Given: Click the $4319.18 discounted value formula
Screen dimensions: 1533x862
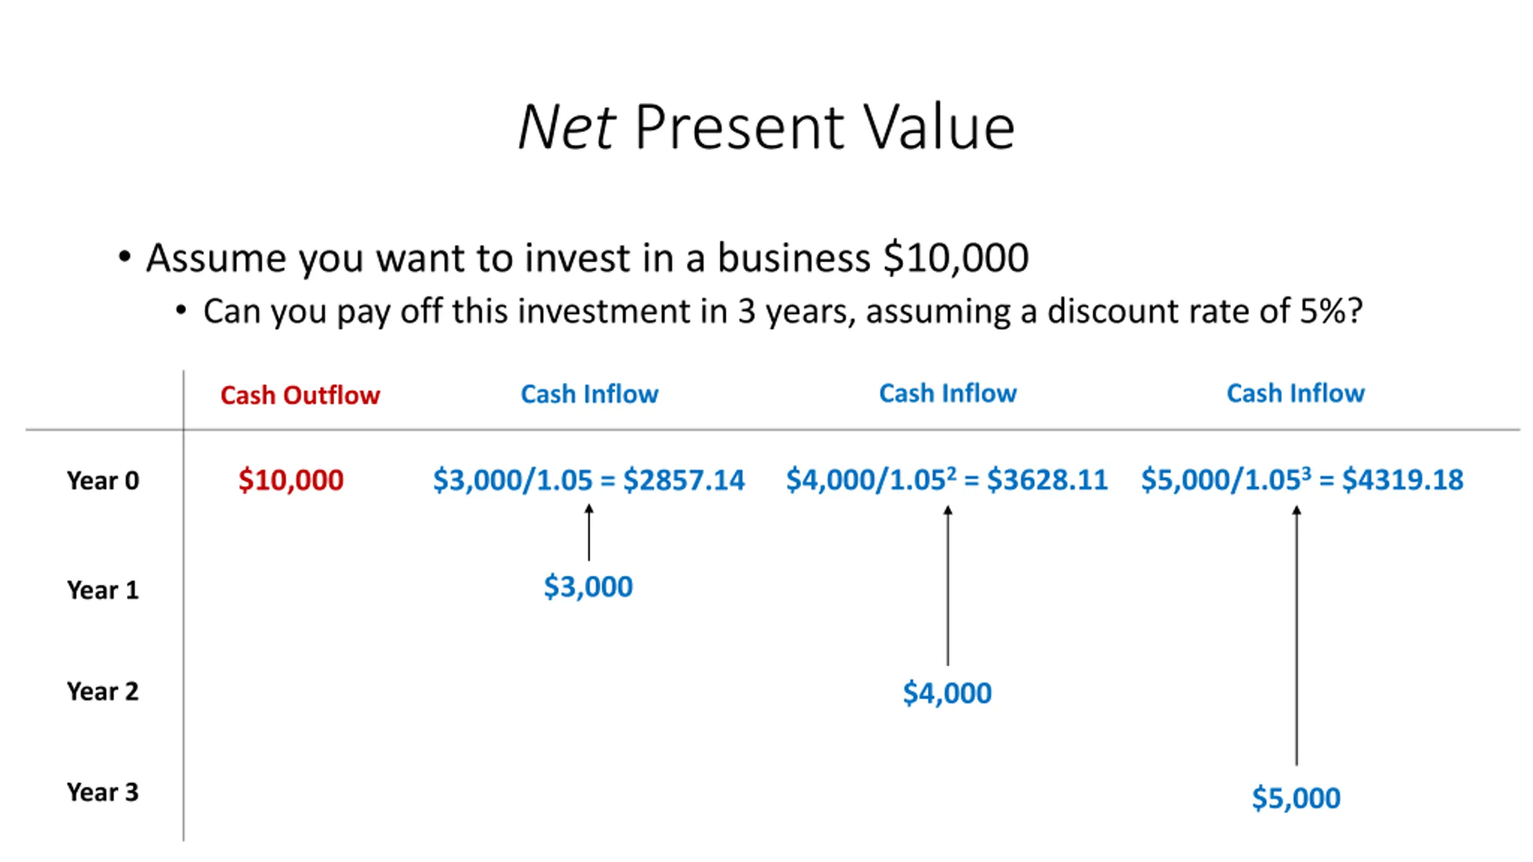Looking at the screenshot, I should [x=1302, y=479].
